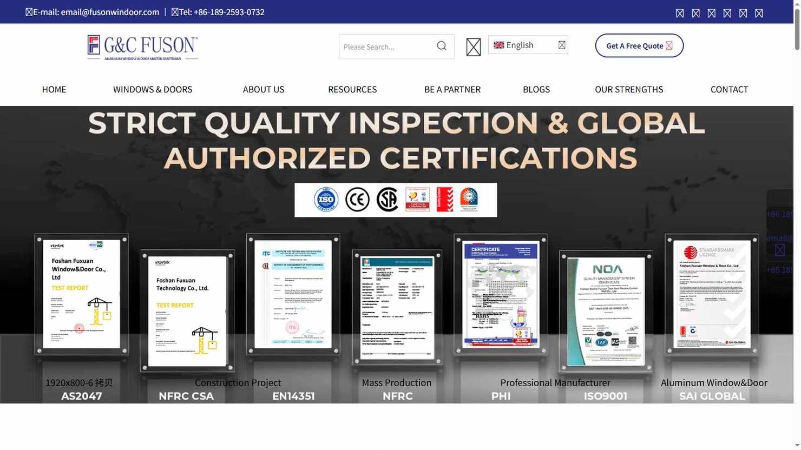Click the Mass Production text
Viewport: 801px width, 450px height.
pyautogui.click(x=397, y=383)
